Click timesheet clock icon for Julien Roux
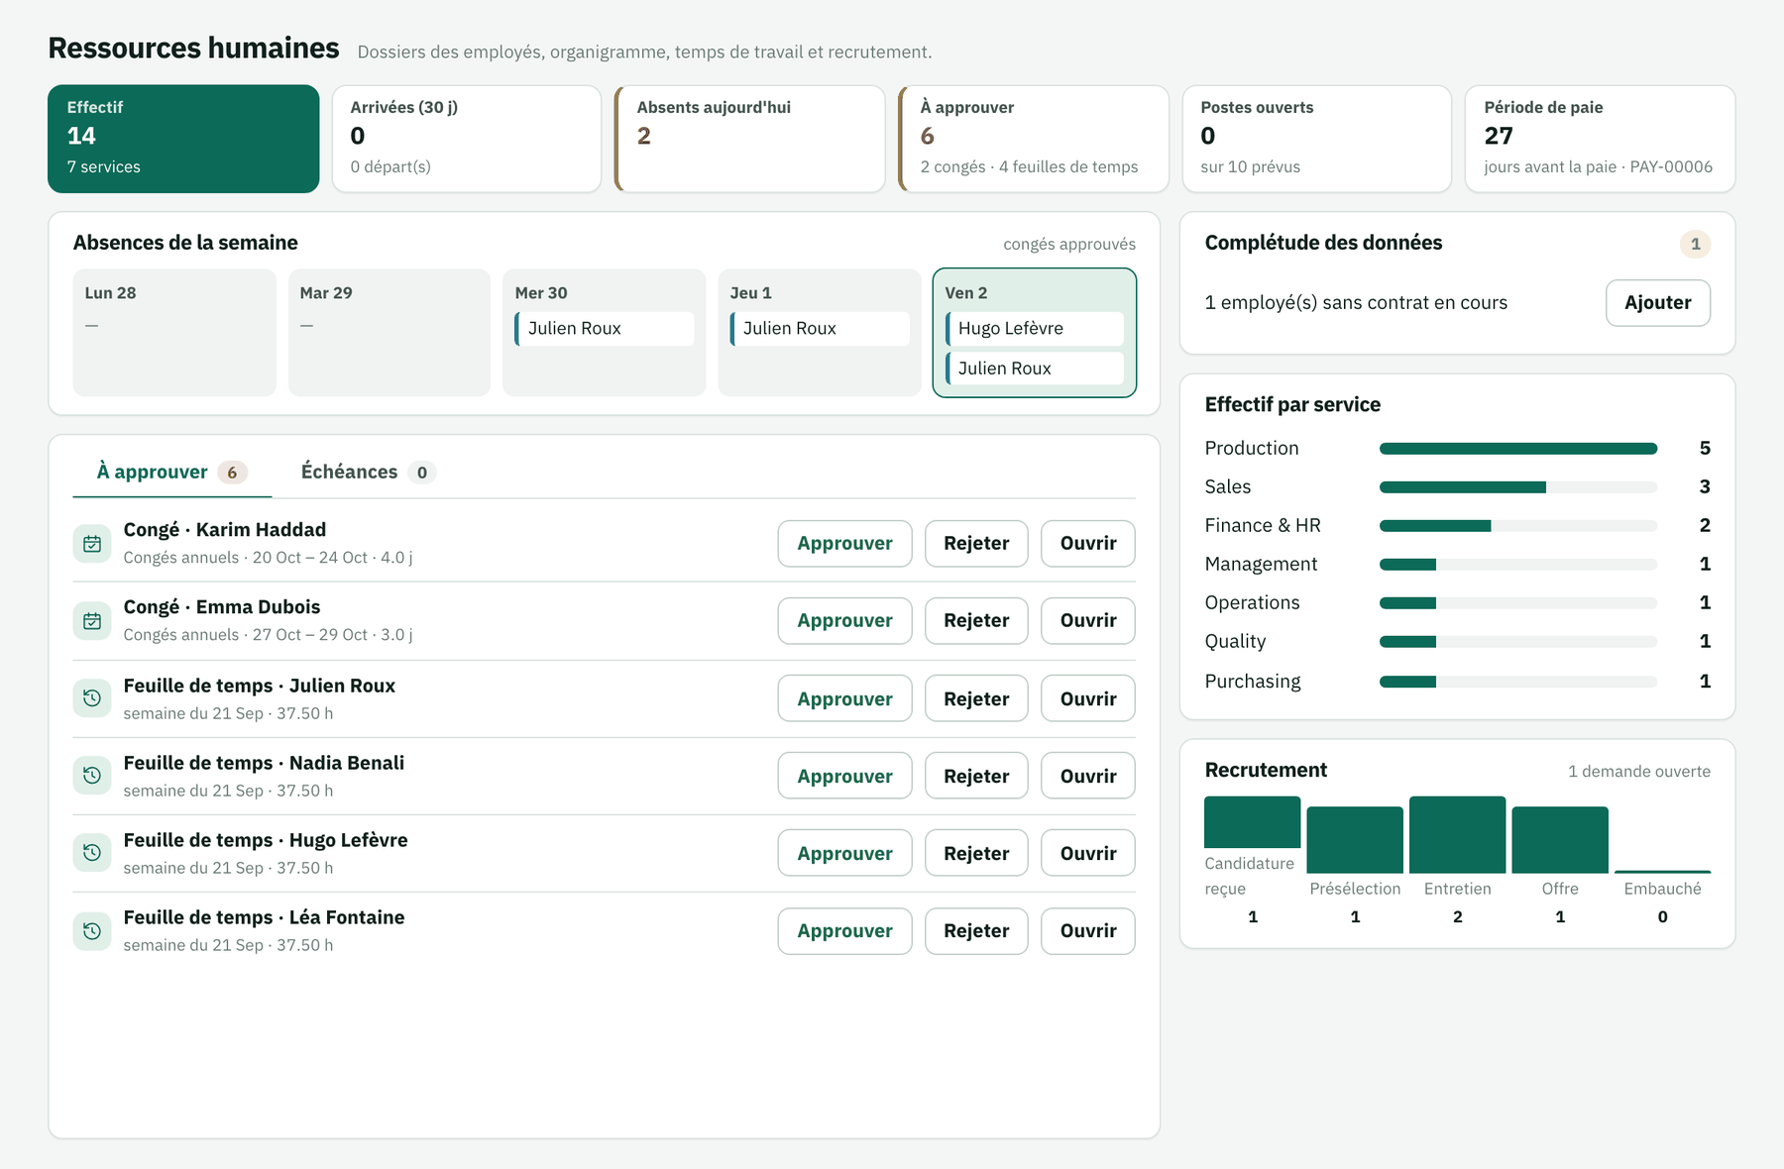 (x=92, y=698)
